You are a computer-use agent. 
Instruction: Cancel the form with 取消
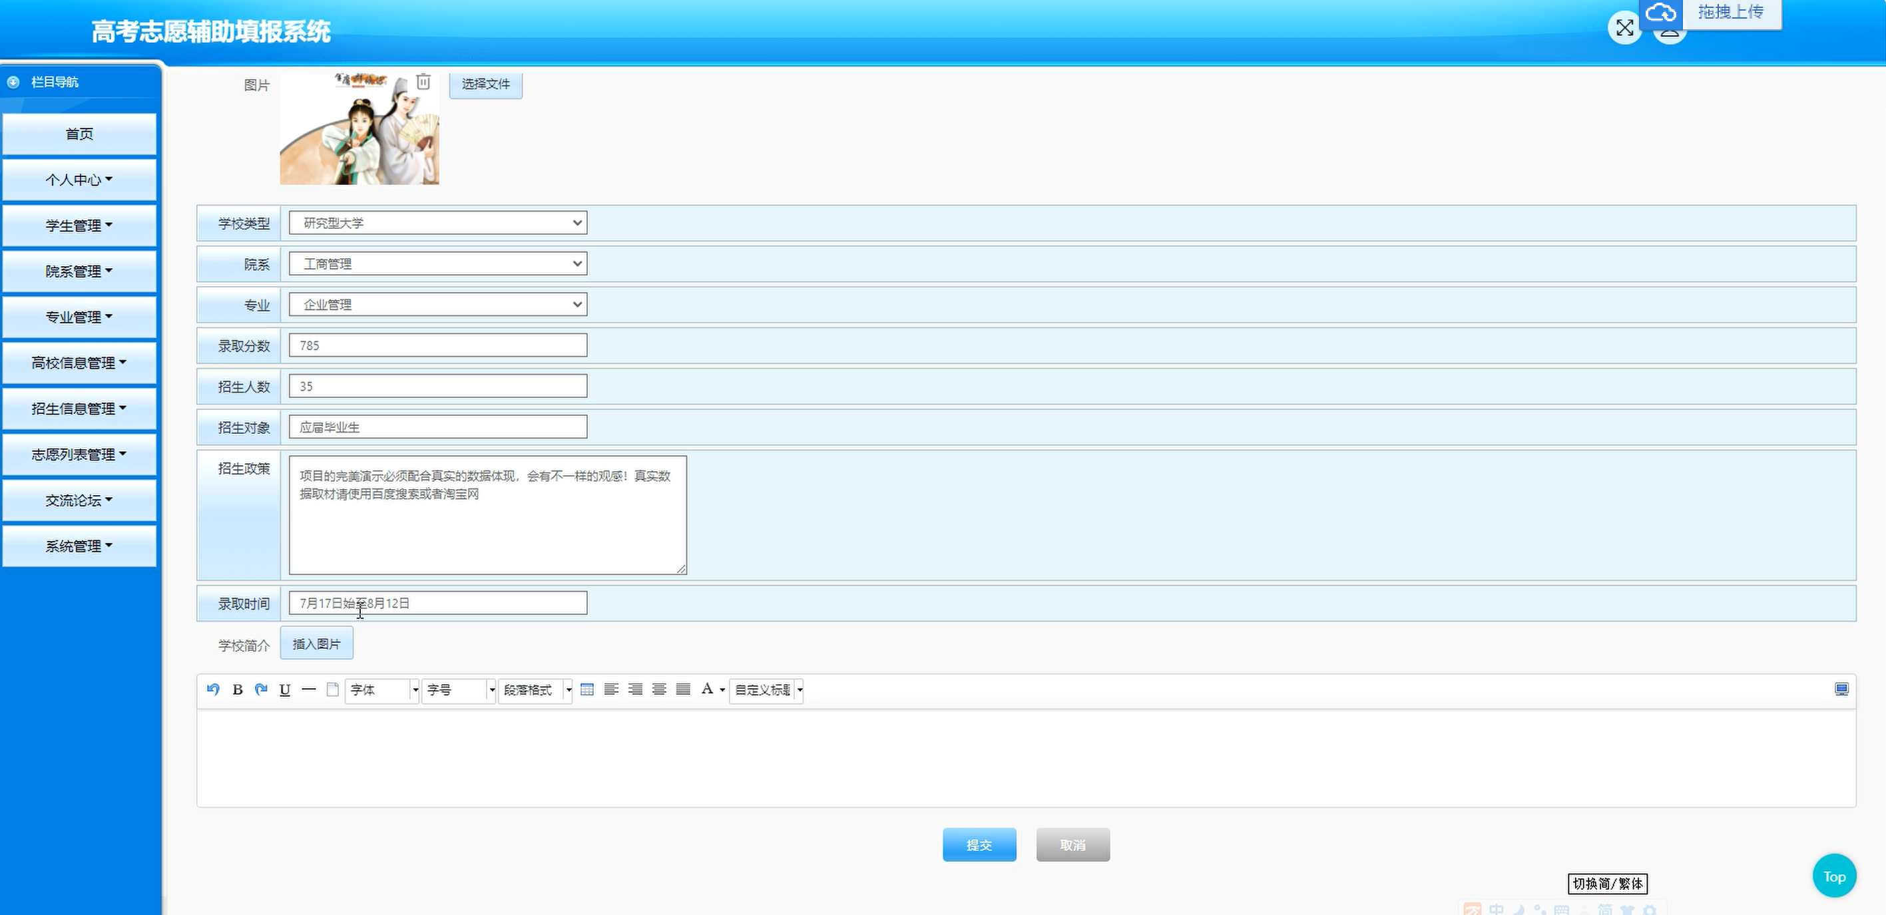(1072, 844)
